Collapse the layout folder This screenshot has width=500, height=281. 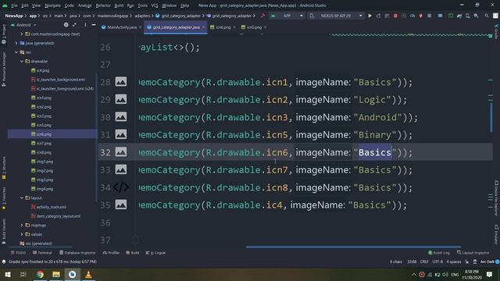pos(22,197)
